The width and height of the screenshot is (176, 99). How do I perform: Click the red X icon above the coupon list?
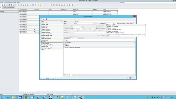tap(44, 19)
